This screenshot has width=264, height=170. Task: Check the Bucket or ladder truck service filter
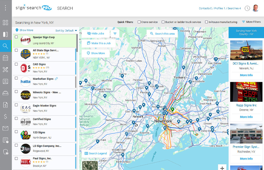coord(163,22)
